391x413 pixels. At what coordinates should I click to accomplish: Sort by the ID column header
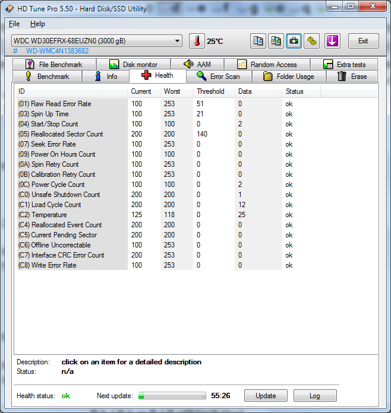click(x=71, y=91)
